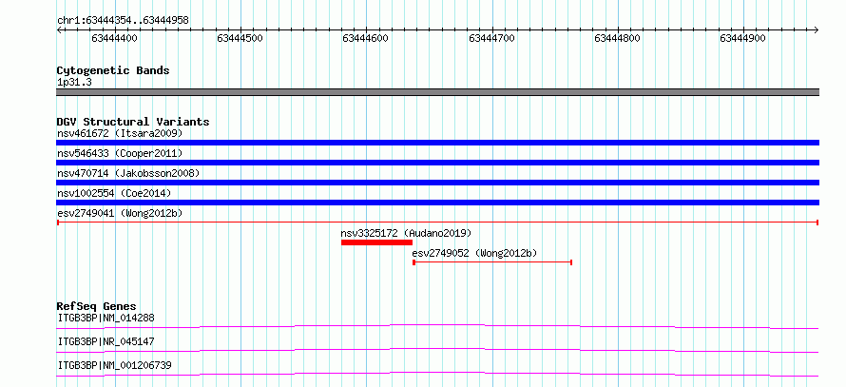Click ruler position 63444900
Screen dimensions: 846x387
coord(743,38)
